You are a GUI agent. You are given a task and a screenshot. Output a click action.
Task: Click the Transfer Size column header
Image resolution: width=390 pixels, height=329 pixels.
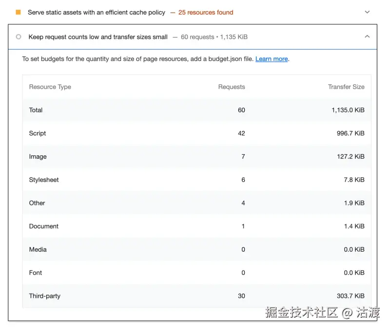pyautogui.click(x=346, y=87)
